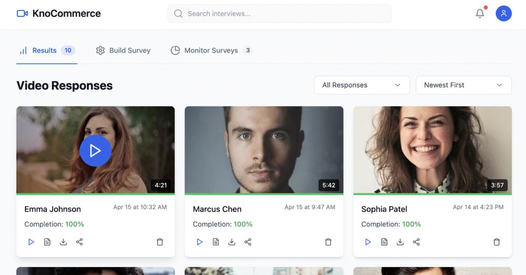Open the Monitor Surveys tab
The image size is (526, 275).
212,51
